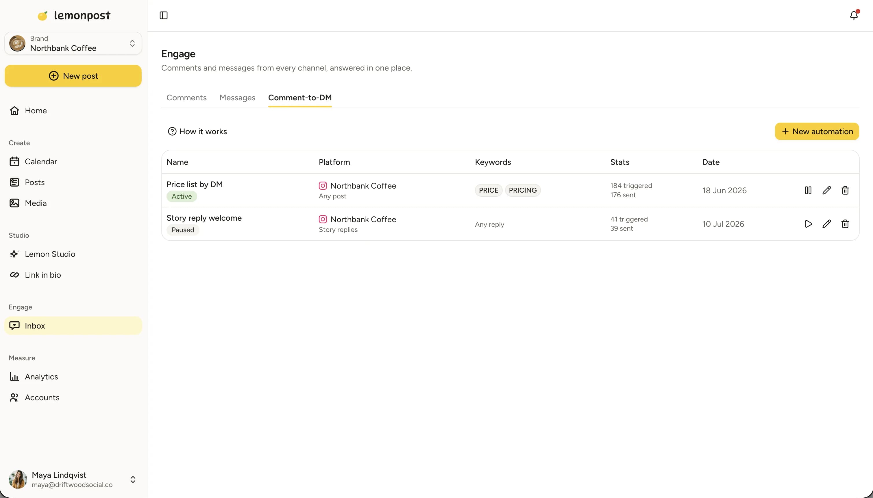The image size is (873, 498).
Task: Switch to the Comments tab
Action: pos(186,97)
